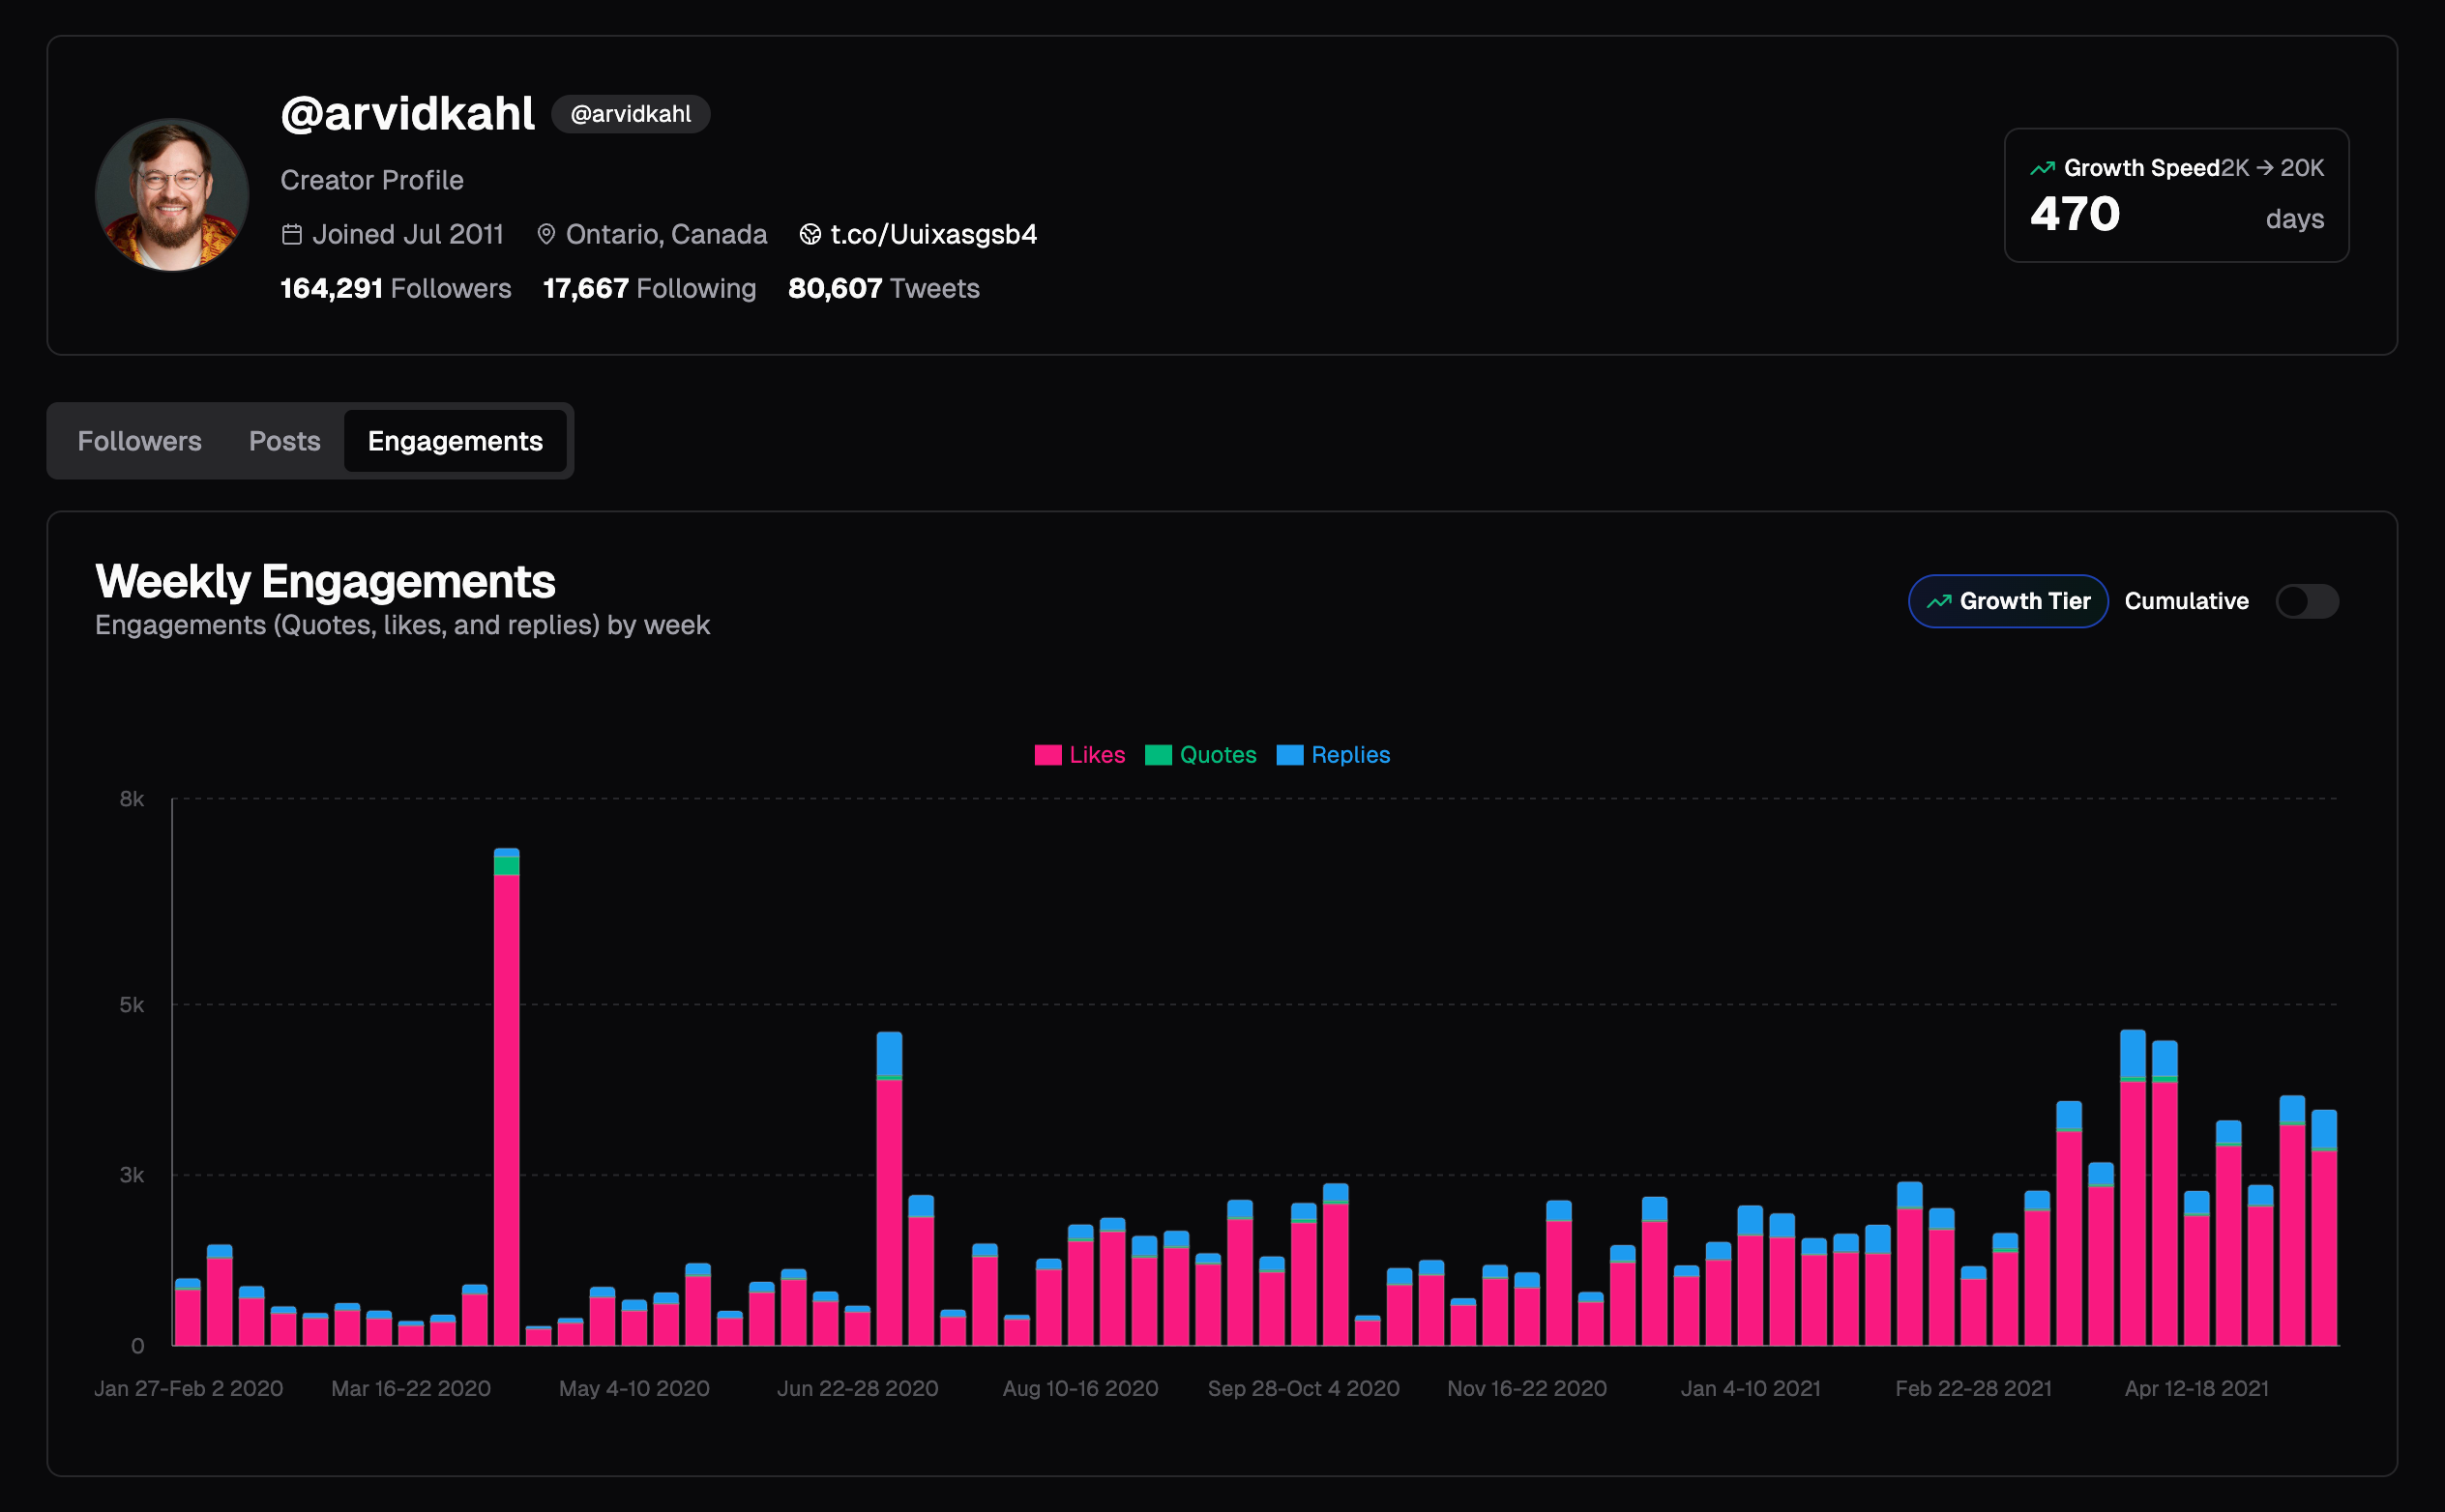Image resolution: width=2445 pixels, height=1512 pixels.
Task: Click the globe link icon beside t.co URL
Action: (x=810, y=234)
